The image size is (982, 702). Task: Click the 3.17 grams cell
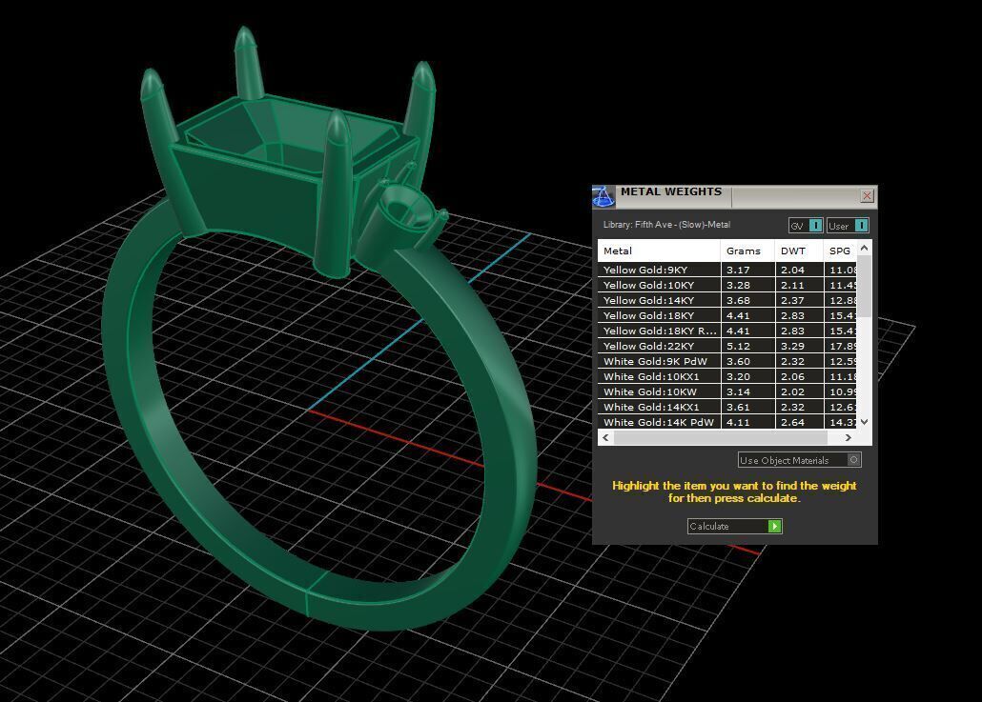[747, 270]
